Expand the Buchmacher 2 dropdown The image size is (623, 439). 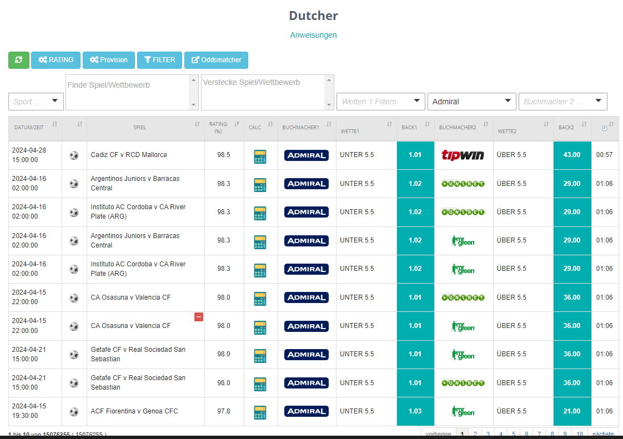tap(562, 102)
